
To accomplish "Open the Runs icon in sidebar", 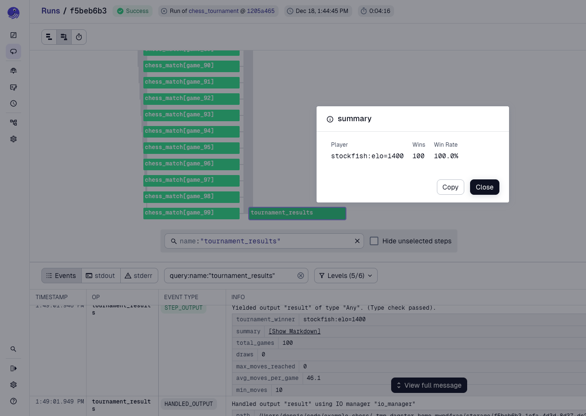I will tap(13, 51).
